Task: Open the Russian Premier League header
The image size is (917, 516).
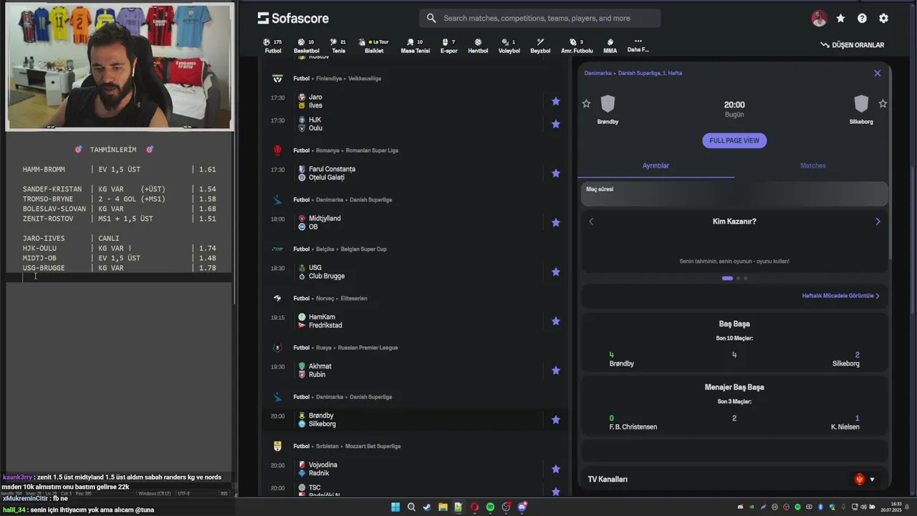Action: [x=368, y=348]
